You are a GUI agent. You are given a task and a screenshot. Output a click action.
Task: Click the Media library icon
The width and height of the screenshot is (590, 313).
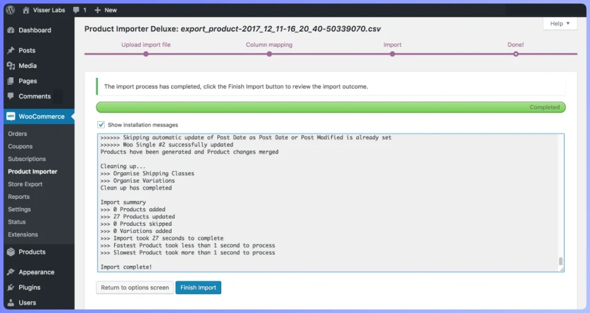coord(11,66)
